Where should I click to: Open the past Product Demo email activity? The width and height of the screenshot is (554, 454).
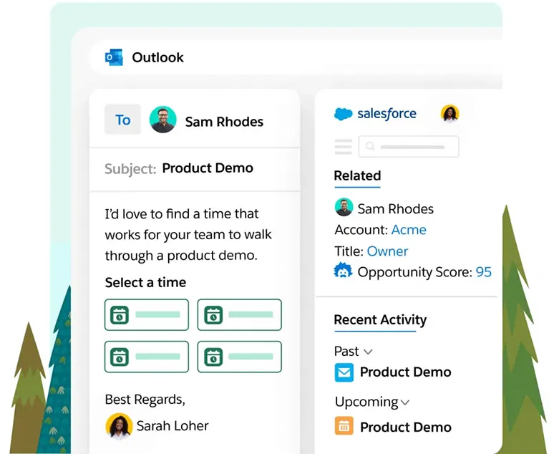(x=405, y=372)
